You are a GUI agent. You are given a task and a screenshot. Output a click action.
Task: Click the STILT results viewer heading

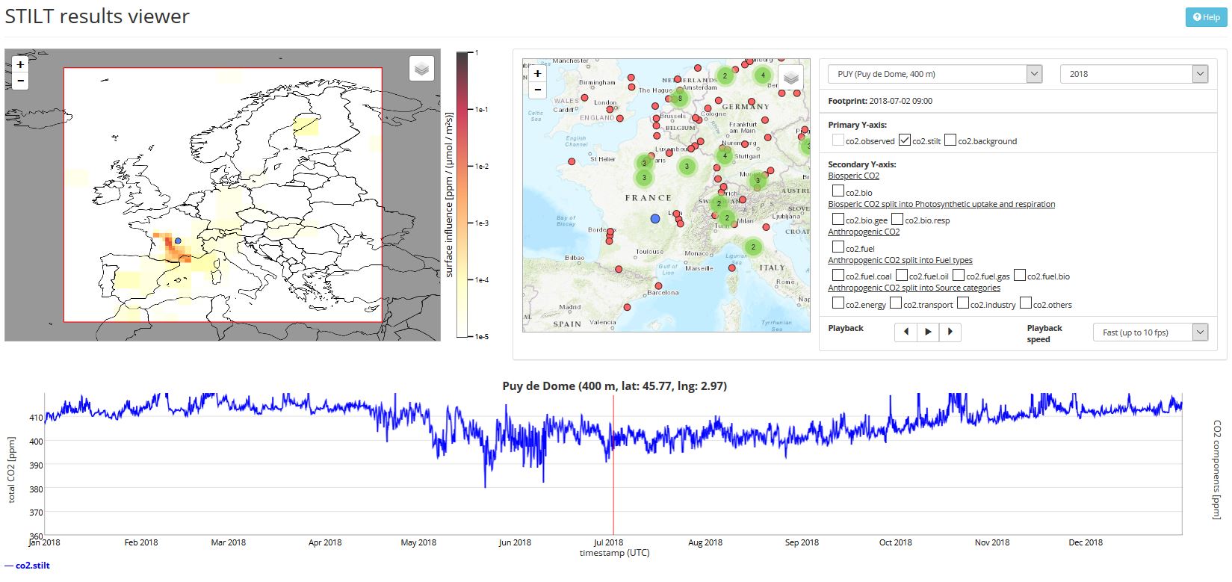[x=97, y=16]
